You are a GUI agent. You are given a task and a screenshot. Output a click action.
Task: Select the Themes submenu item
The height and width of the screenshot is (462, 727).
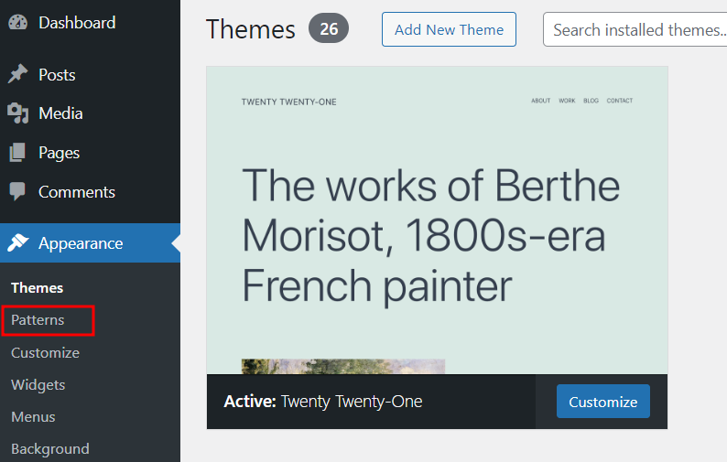[37, 288]
